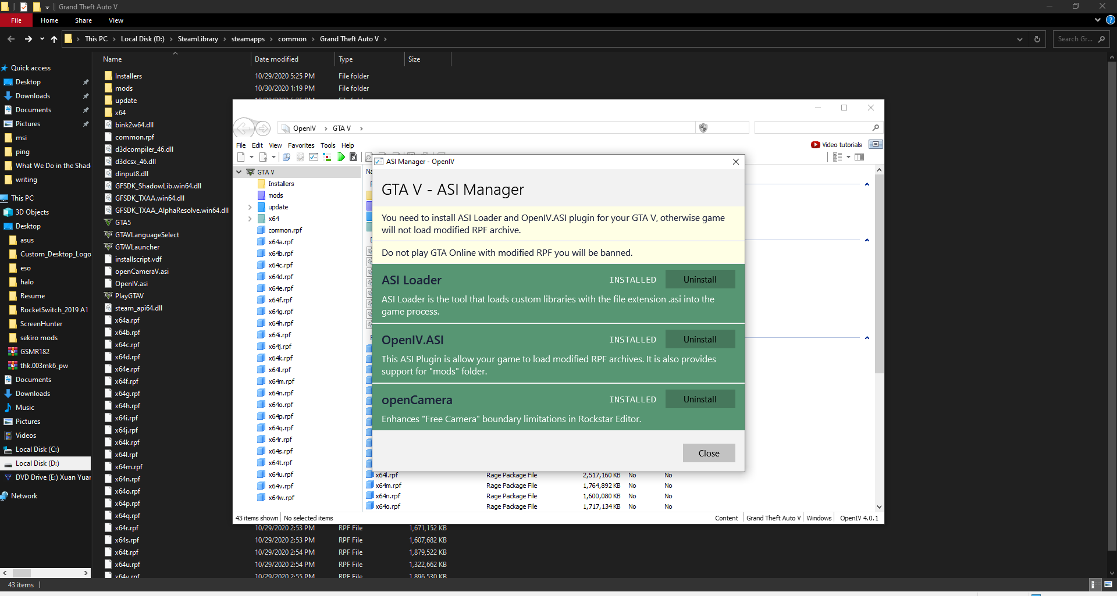Open the Tools menu in OpenIV
The height and width of the screenshot is (596, 1117).
coord(328,145)
